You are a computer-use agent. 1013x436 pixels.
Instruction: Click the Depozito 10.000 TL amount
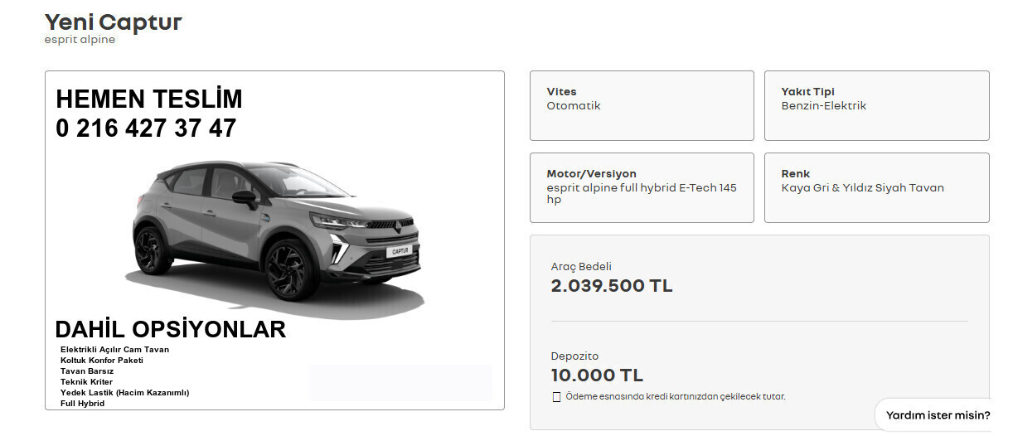597,375
